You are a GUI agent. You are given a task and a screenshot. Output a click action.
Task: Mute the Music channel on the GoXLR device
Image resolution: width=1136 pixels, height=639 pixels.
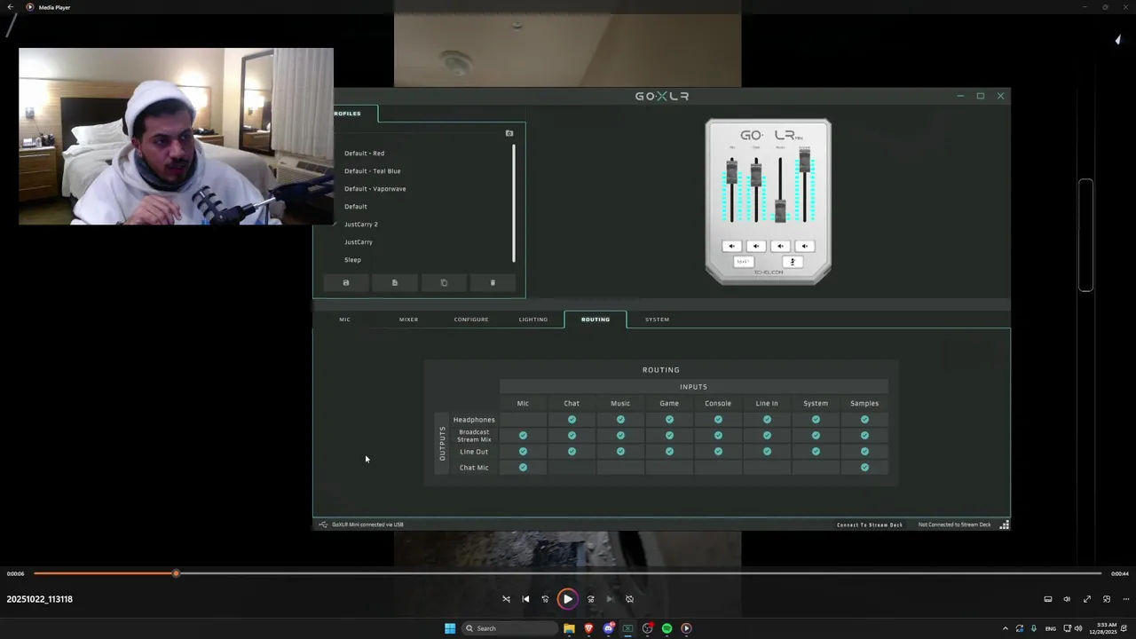(x=780, y=247)
